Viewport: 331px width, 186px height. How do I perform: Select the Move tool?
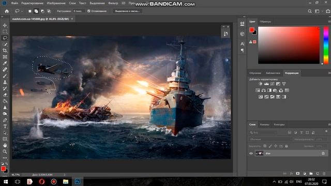point(5,25)
